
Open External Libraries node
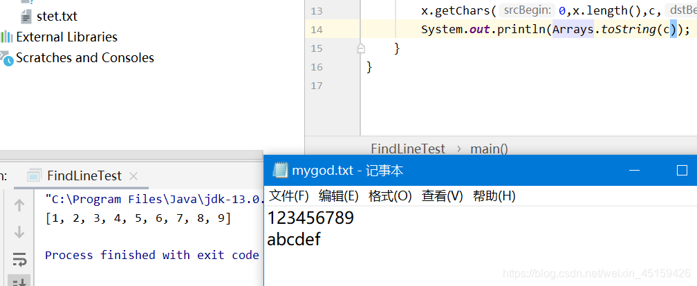[x=66, y=37]
